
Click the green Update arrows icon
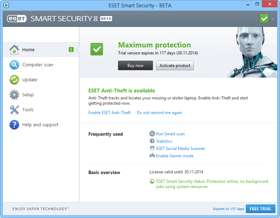[x=14, y=80]
